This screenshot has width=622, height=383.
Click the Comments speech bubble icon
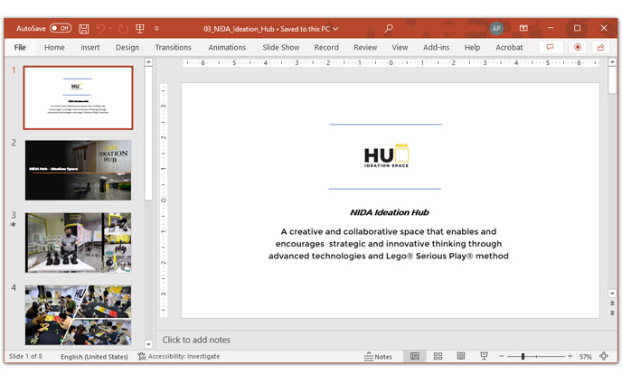551,47
